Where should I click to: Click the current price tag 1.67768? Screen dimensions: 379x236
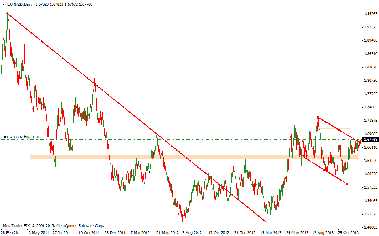pyautogui.click(x=370, y=140)
